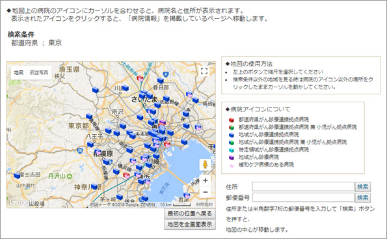The width and height of the screenshot is (387, 239).
Task: Select the Street View pegman icon
Action: click(x=205, y=165)
